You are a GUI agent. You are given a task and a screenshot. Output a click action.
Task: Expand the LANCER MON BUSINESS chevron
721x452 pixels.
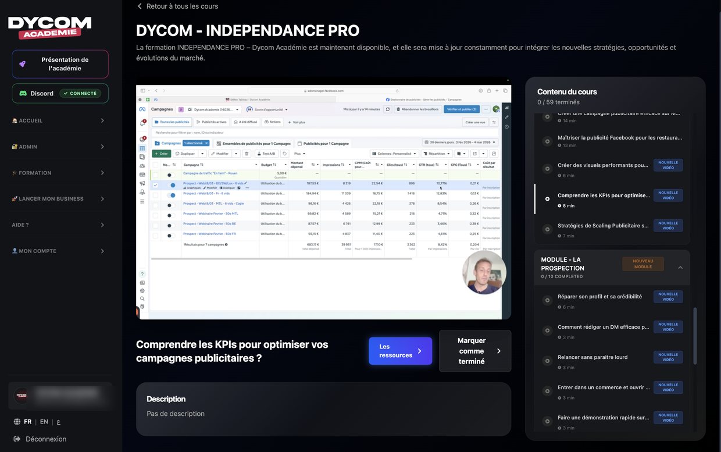102,199
